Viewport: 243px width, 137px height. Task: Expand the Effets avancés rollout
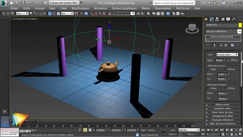pyautogui.click(x=222, y=105)
